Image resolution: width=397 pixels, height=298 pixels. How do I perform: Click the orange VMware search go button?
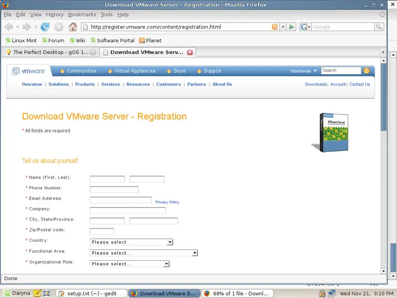point(366,71)
